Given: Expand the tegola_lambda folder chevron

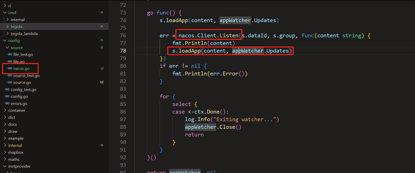Looking at the screenshot, I should (7, 34).
